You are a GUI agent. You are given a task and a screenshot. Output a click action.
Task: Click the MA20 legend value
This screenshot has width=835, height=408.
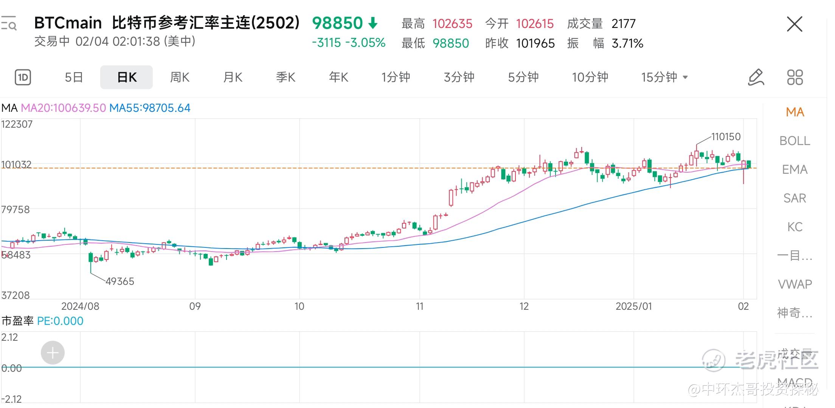click(x=63, y=108)
